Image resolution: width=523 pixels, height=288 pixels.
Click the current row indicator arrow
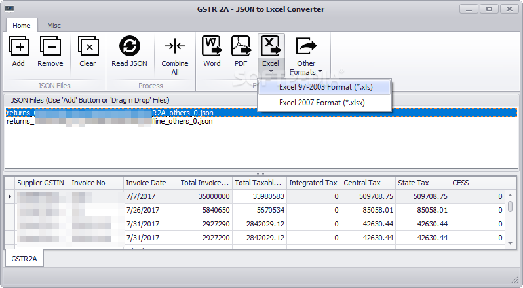(10, 196)
